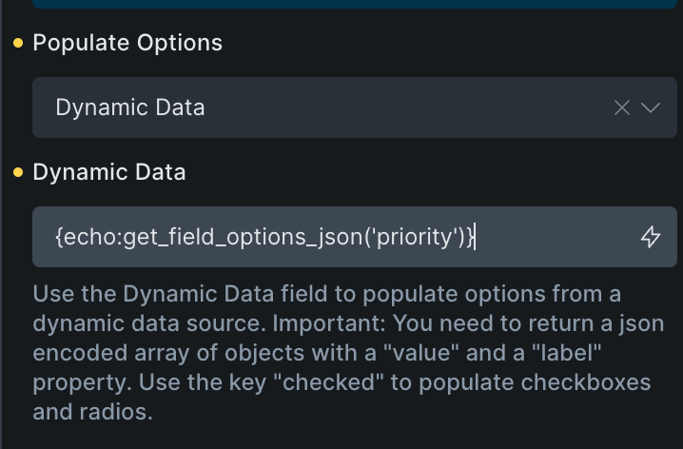The width and height of the screenshot is (683, 449).
Task: Click the yellow dot beside Dynamic Data label
Action: (18, 172)
